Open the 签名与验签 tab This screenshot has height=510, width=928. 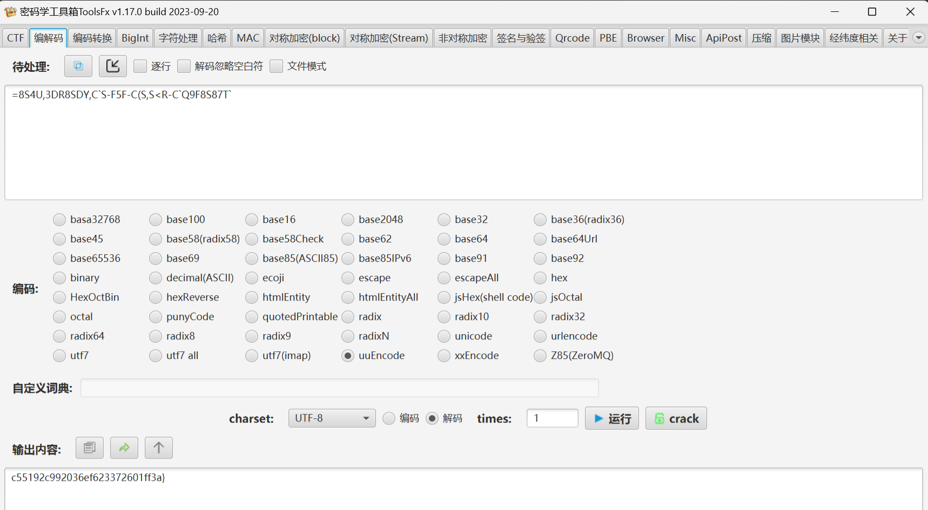[521, 38]
